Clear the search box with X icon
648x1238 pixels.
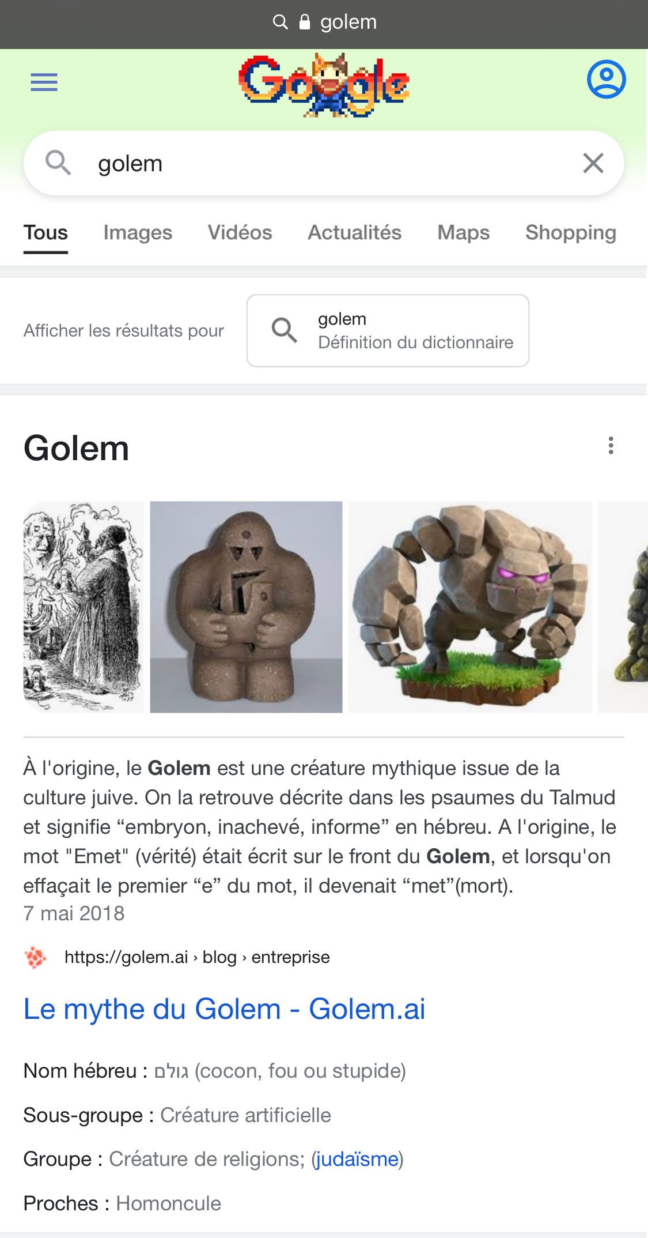[x=593, y=163]
